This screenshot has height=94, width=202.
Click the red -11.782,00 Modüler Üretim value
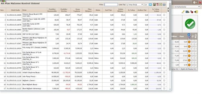coord(66,72)
